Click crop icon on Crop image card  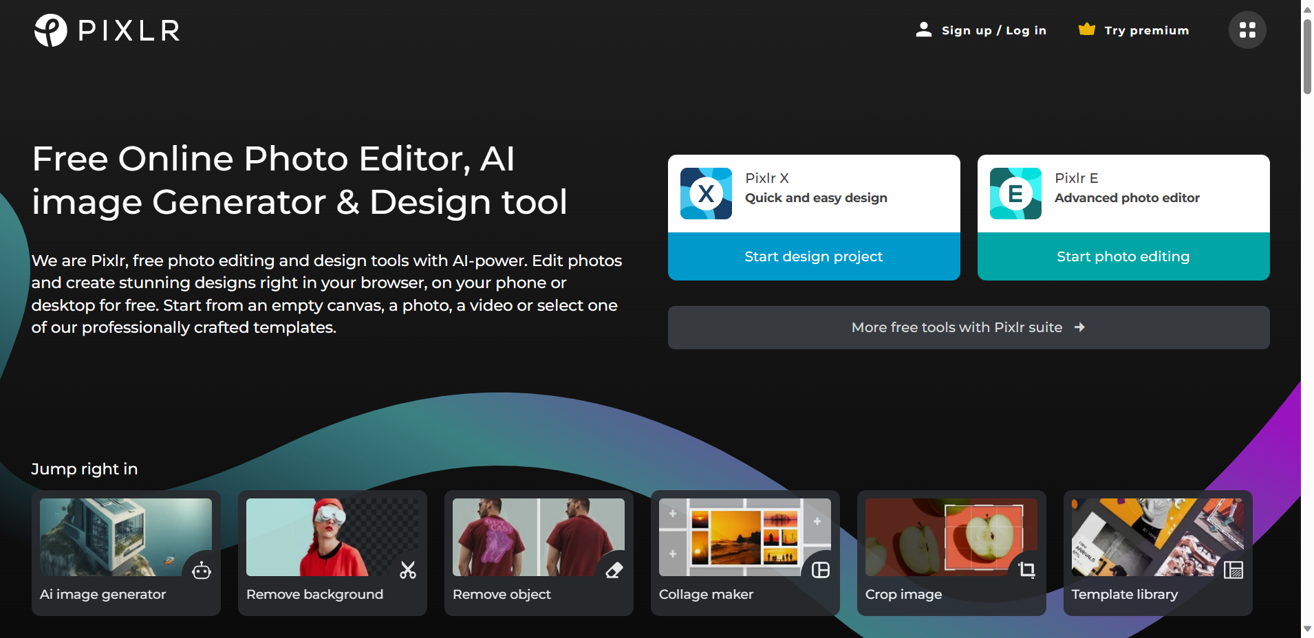point(1027,570)
